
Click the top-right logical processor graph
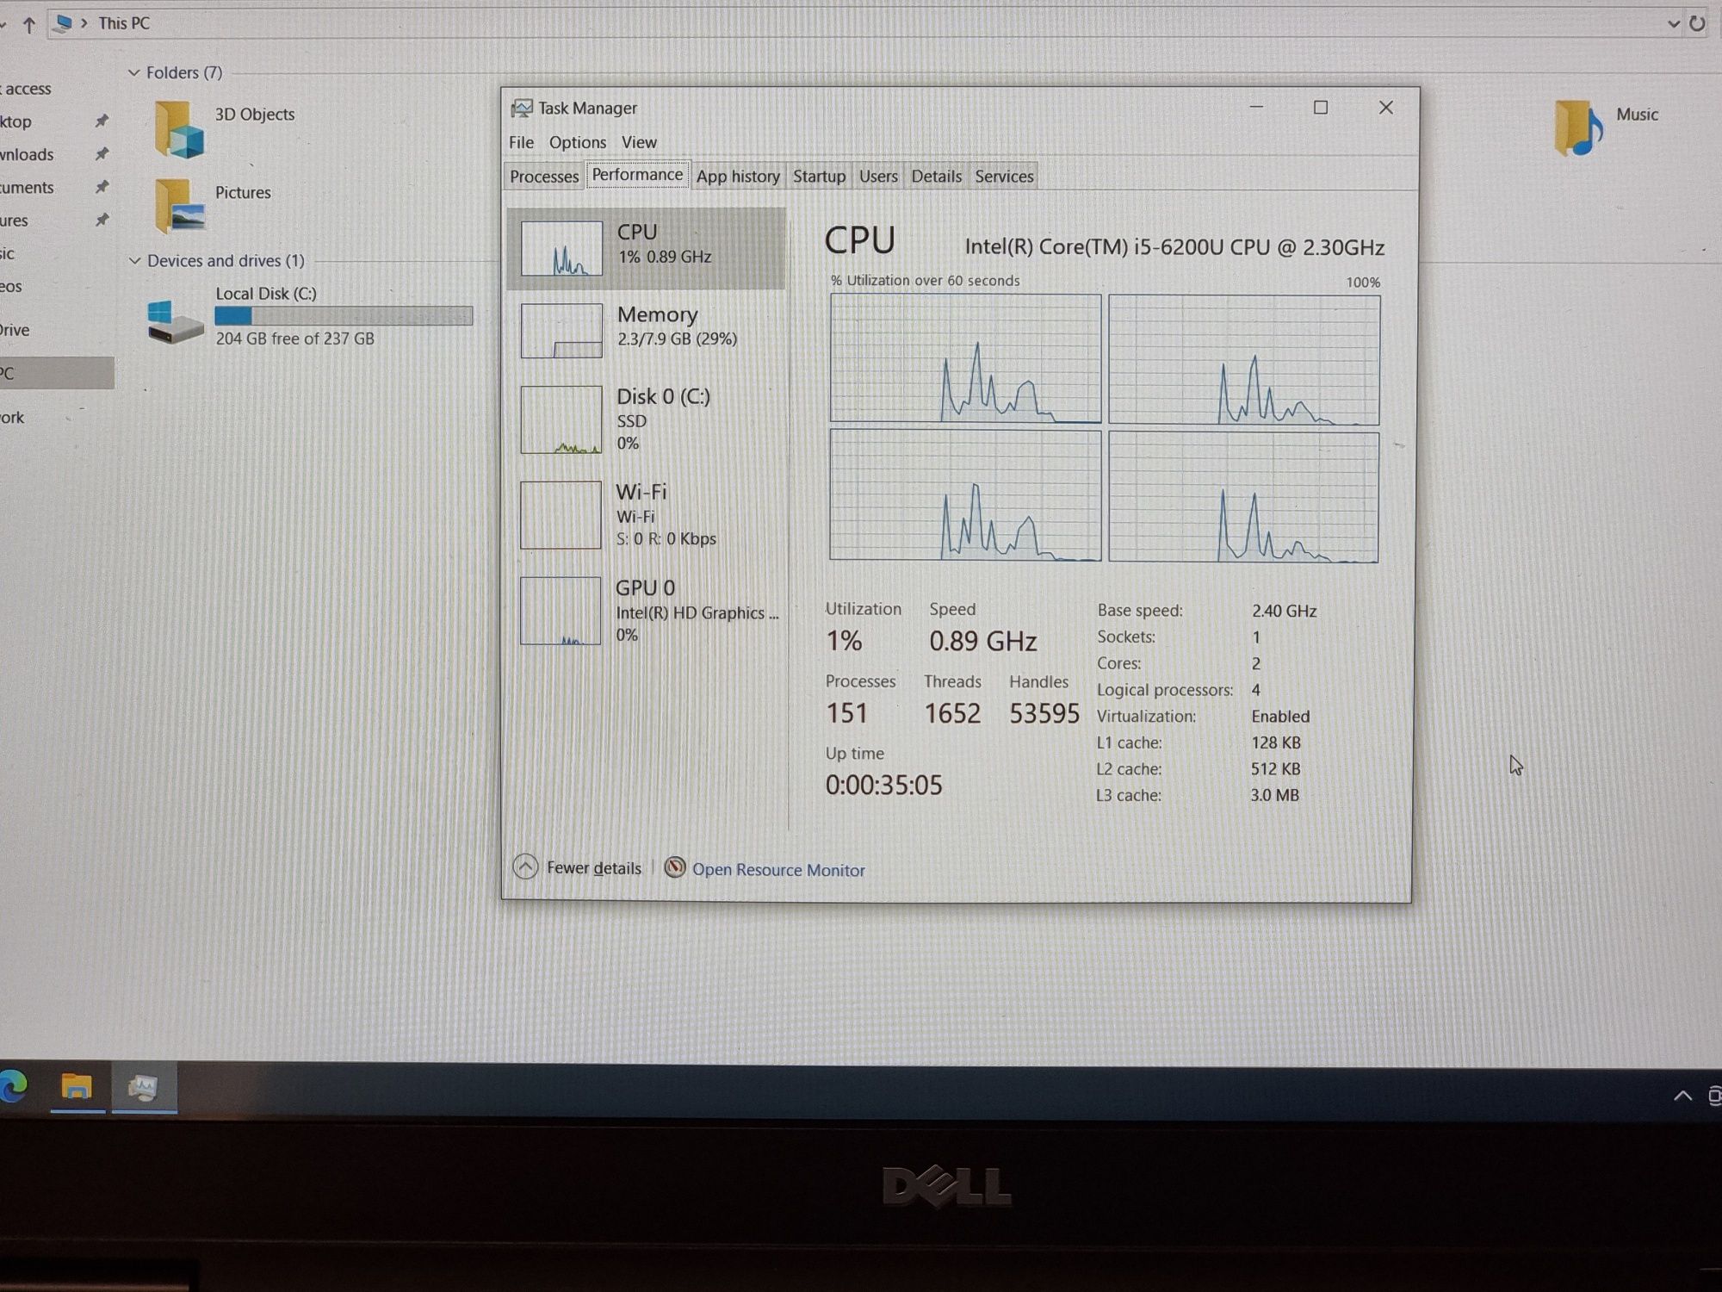pyautogui.click(x=1244, y=360)
